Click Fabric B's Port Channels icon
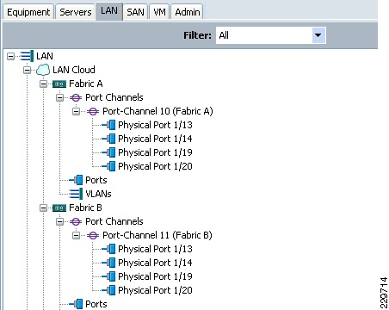Screen dimensions: 389x310 coord(76,221)
